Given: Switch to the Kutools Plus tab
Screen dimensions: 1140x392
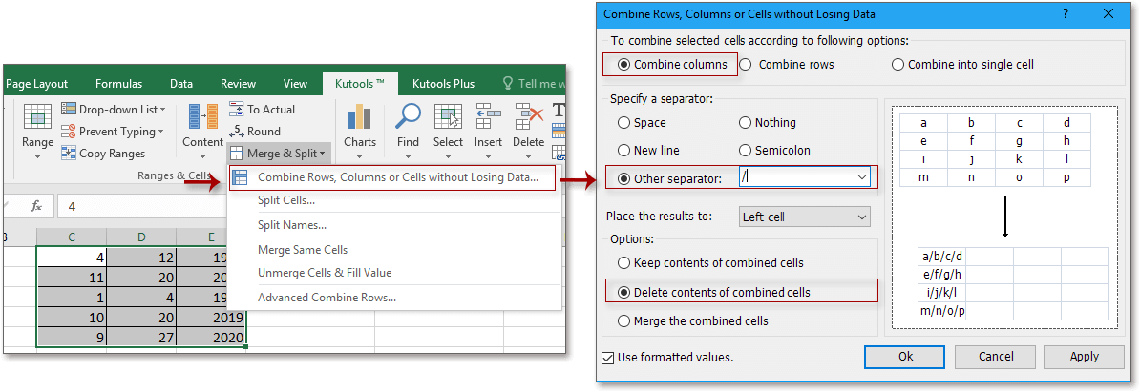Looking at the screenshot, I should [437, 84].
